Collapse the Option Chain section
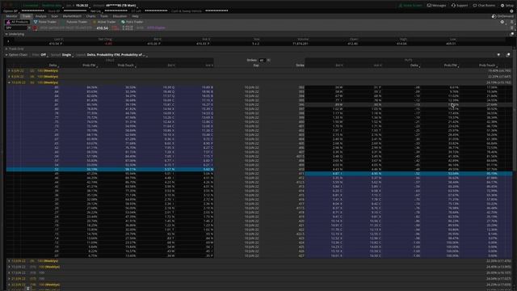Image resolution: width=517 pixels, height=291 pixels. pos(6,55)
